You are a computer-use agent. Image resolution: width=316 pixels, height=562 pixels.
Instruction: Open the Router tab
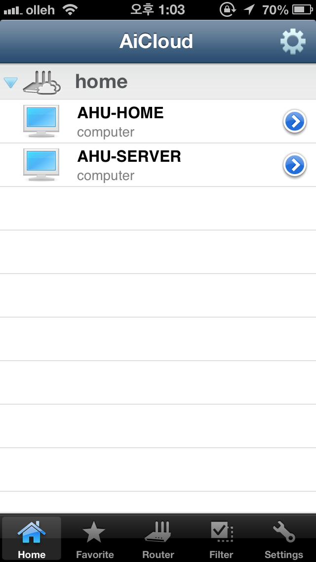pos(158,539)
